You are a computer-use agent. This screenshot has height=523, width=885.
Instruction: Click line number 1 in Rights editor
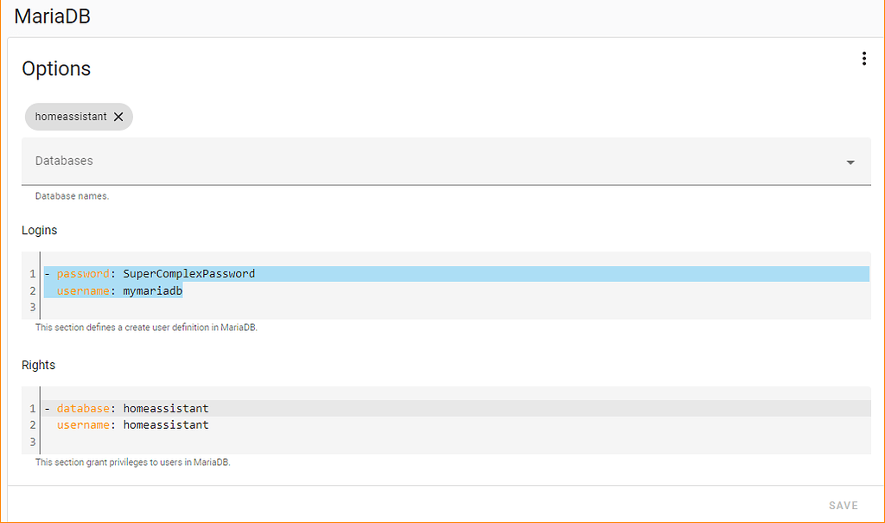(32, 408)
